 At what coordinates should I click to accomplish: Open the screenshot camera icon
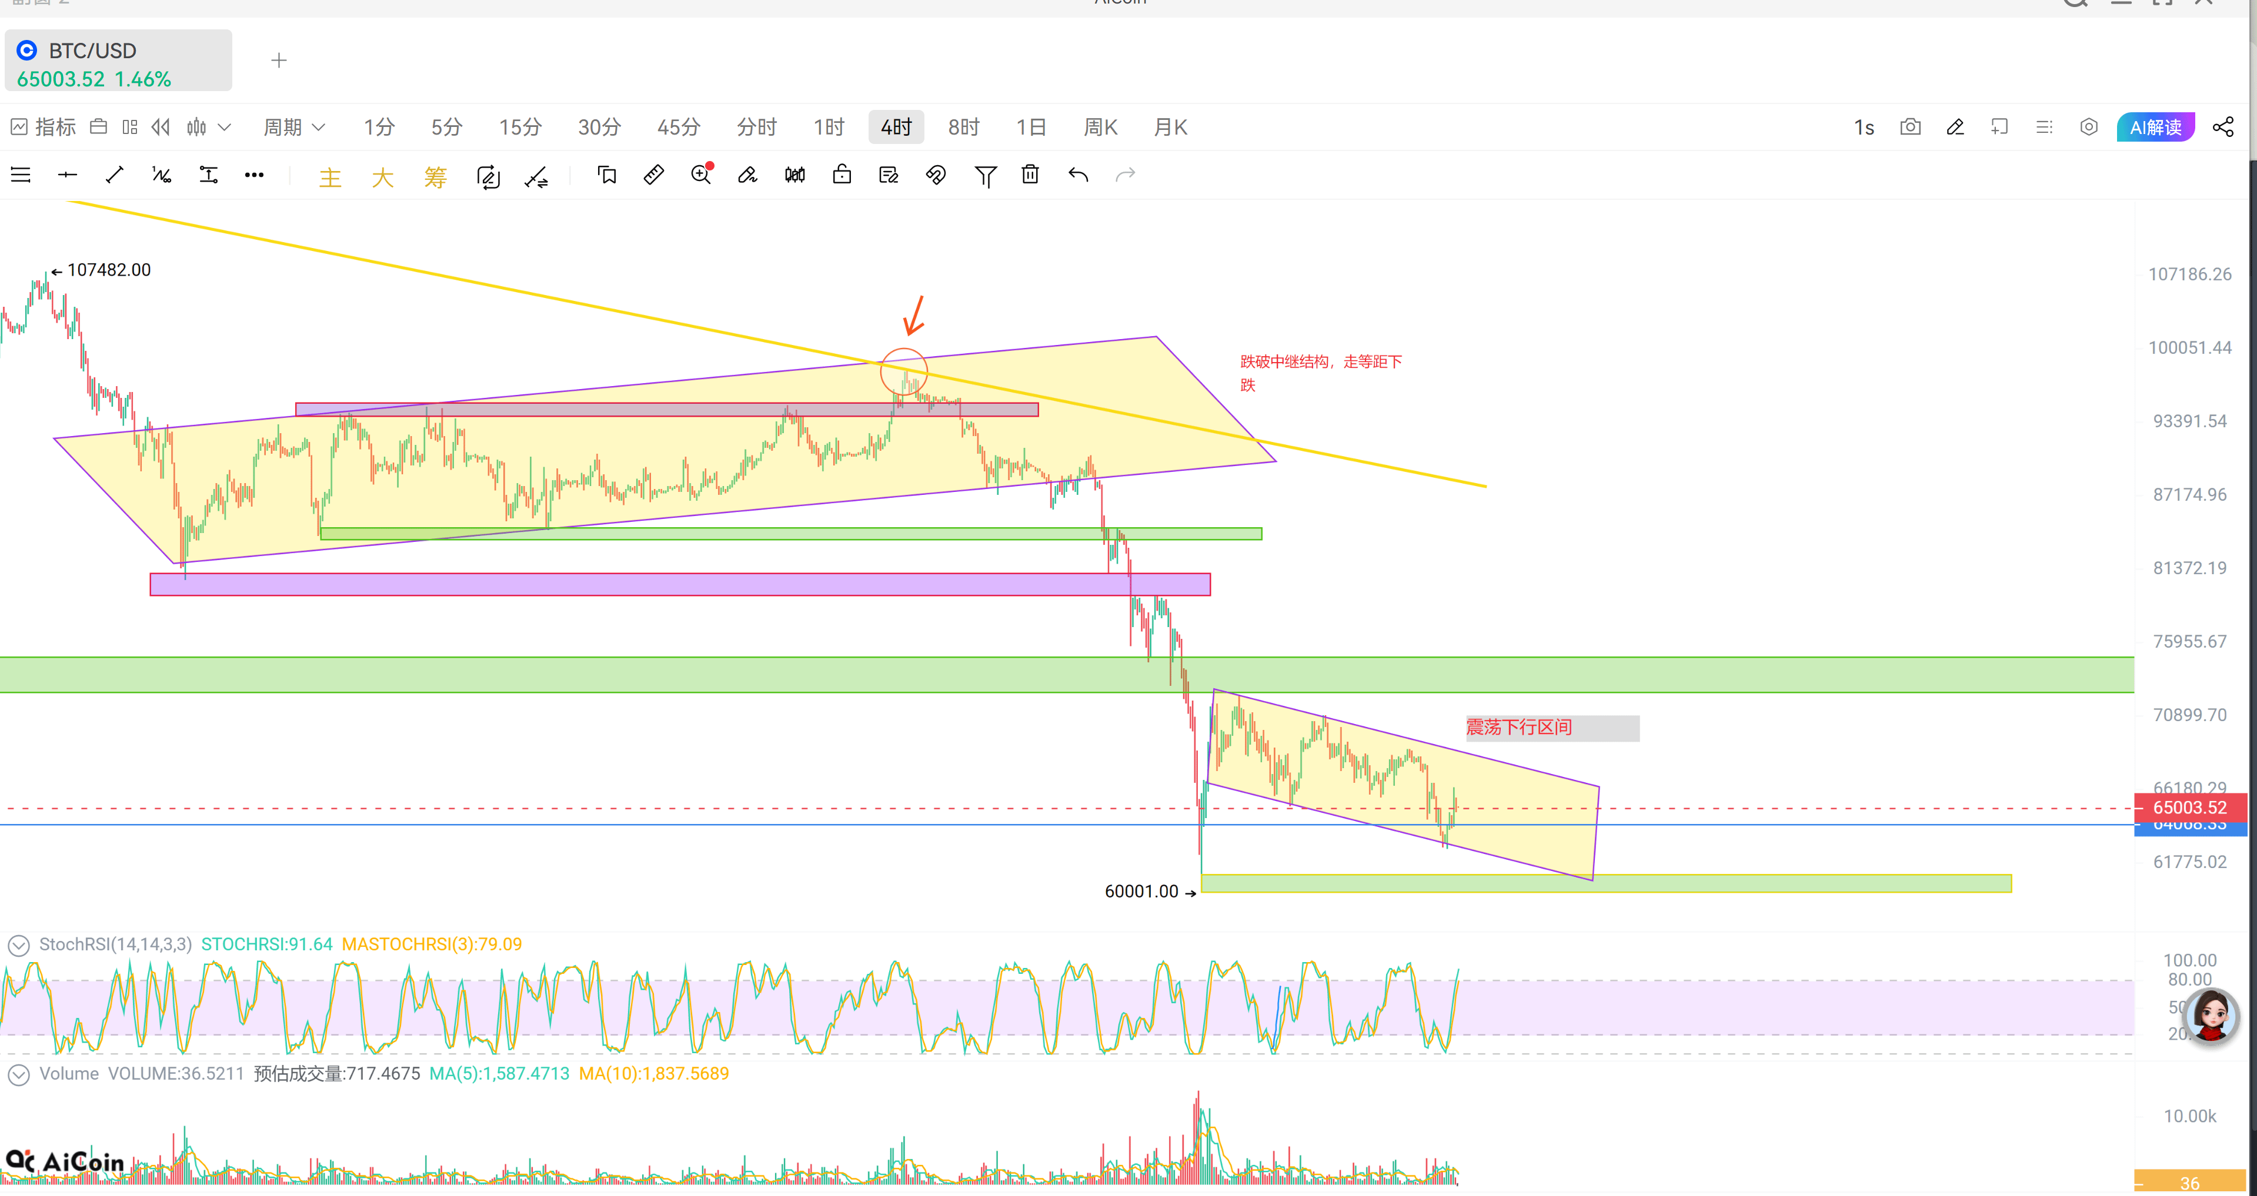(x=1910, y=127)
